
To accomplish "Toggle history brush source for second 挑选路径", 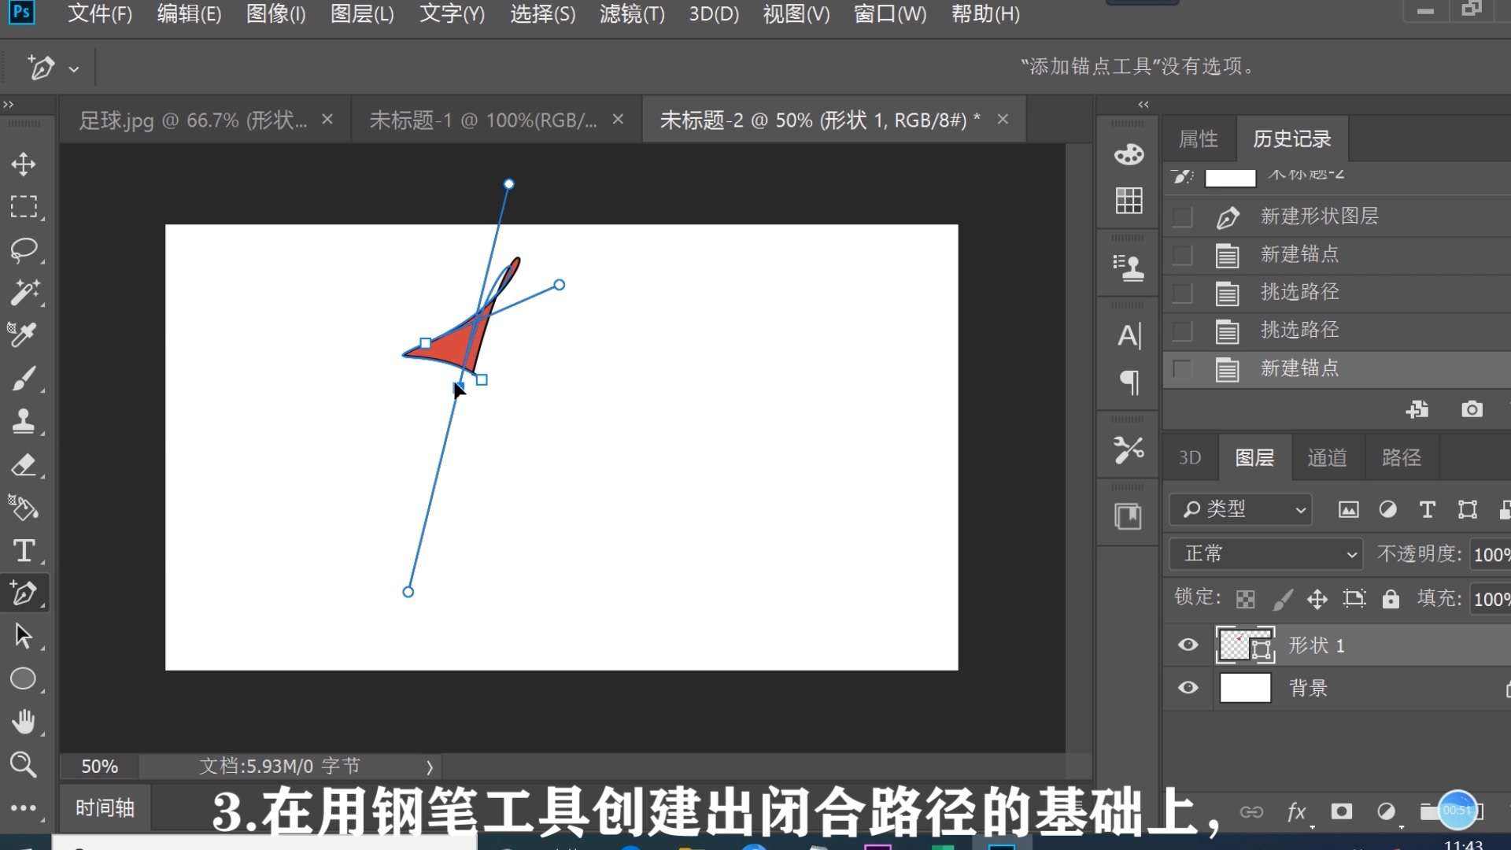I will [1182, 331].
